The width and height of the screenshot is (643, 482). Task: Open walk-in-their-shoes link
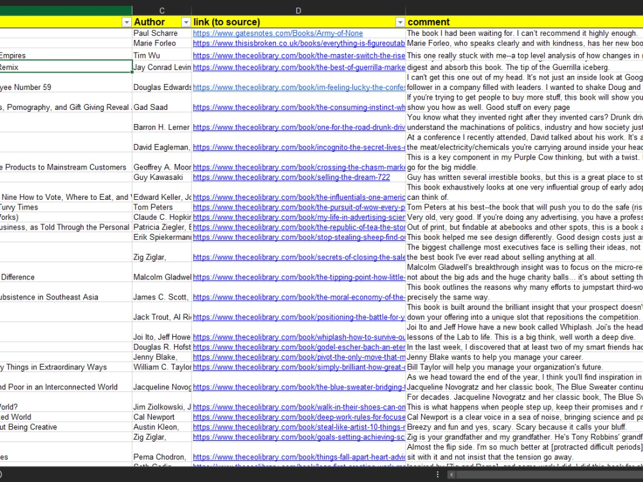pyautogui.click(x=298, y=407)
